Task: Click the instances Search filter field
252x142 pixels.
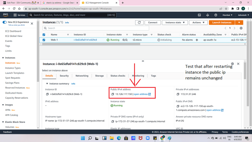Action: tap(96, 28)
